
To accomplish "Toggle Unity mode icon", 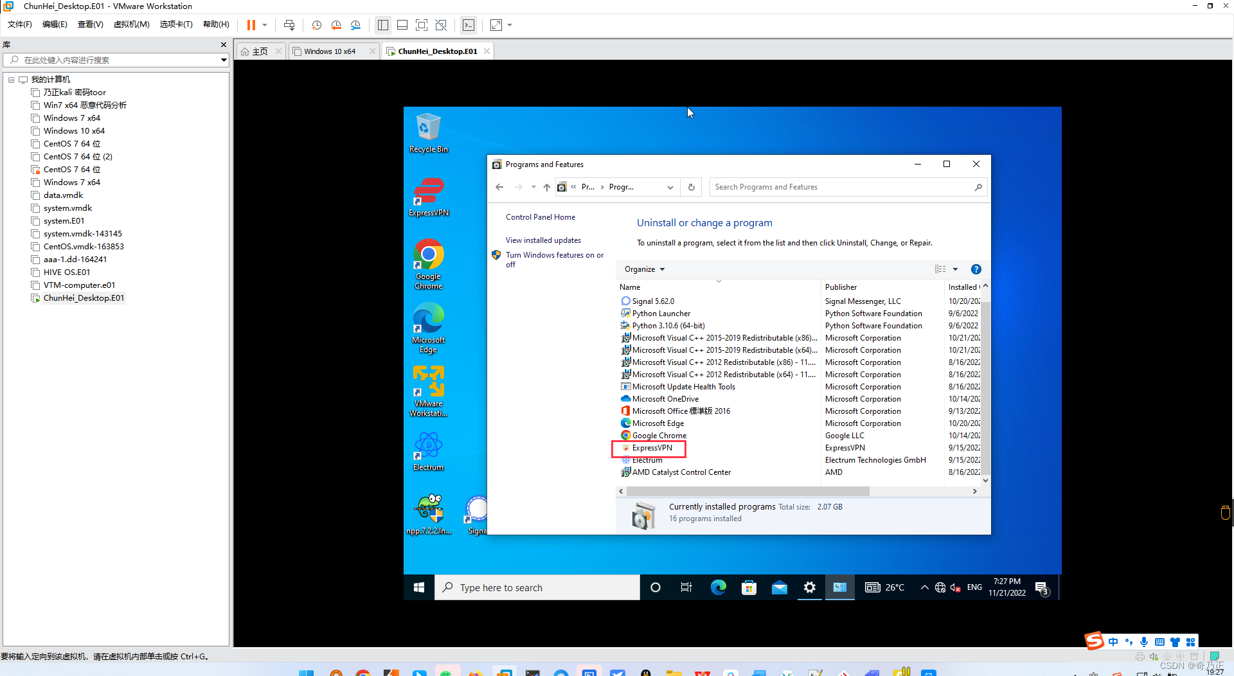I will 441,25.
